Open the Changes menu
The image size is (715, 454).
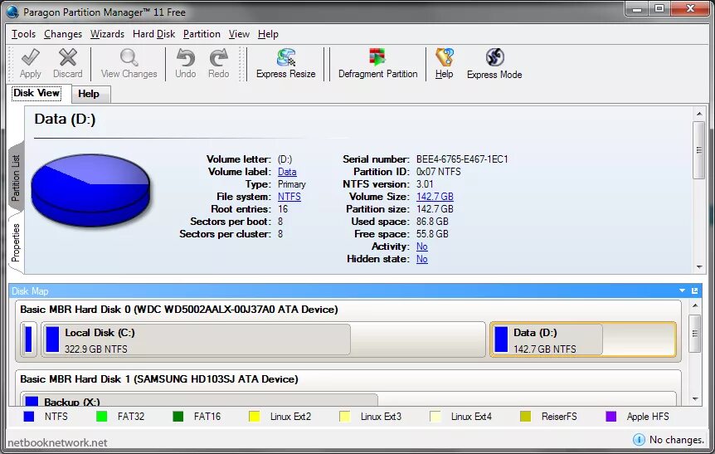point(63,34)
